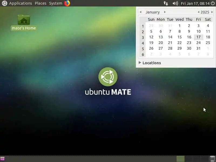The height and width of the screenshot is (162, 216).
Task: Select January 4 in the calendar
Action: [208, 26]
